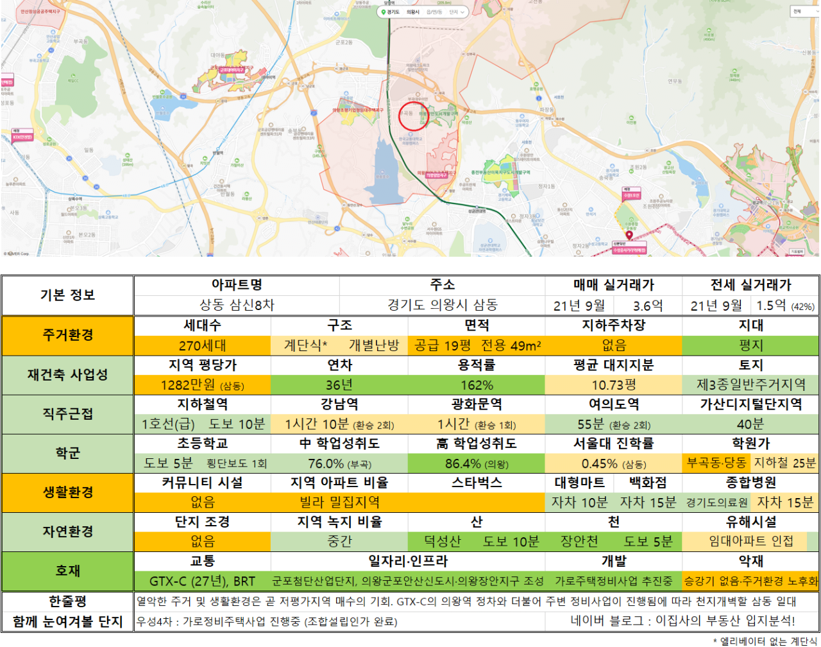This screenshot has width=821, height=647.
Task: Click the red circle marking the apartment location
Action: point(413,116)
